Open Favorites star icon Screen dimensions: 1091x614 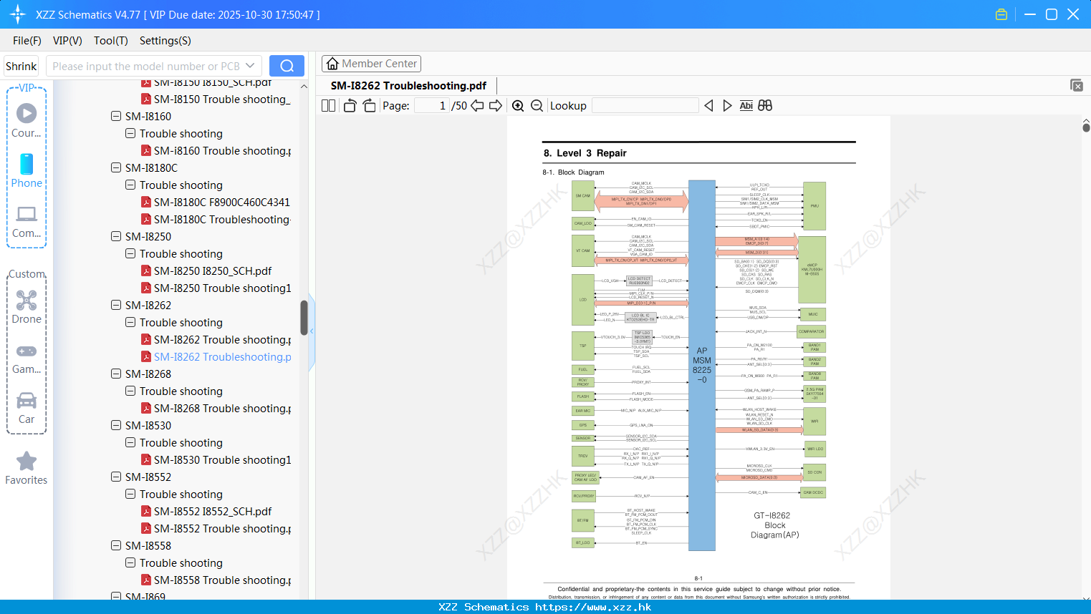click(x=27, y=461)
